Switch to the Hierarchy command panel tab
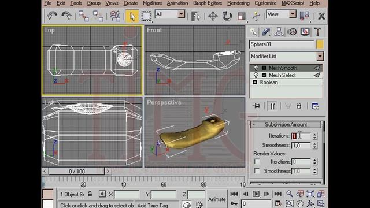 tap(279, 32)
